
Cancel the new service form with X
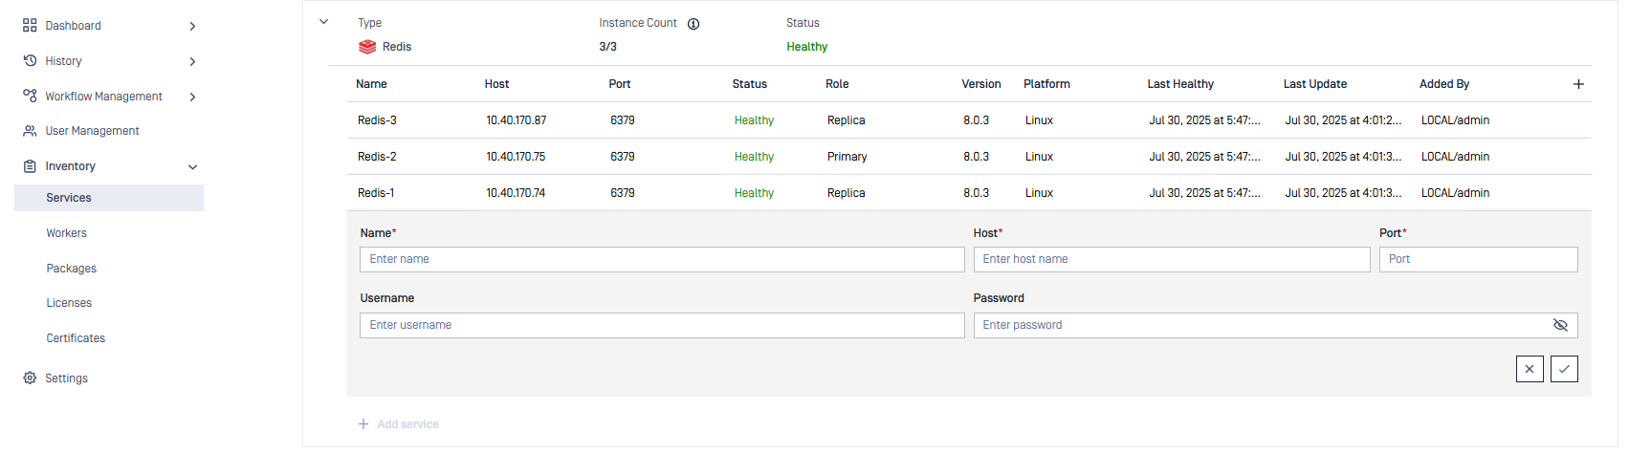coord(1530,369)
